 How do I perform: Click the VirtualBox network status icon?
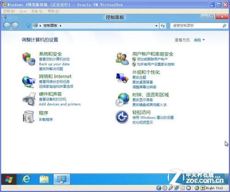[x=177, y=188]
